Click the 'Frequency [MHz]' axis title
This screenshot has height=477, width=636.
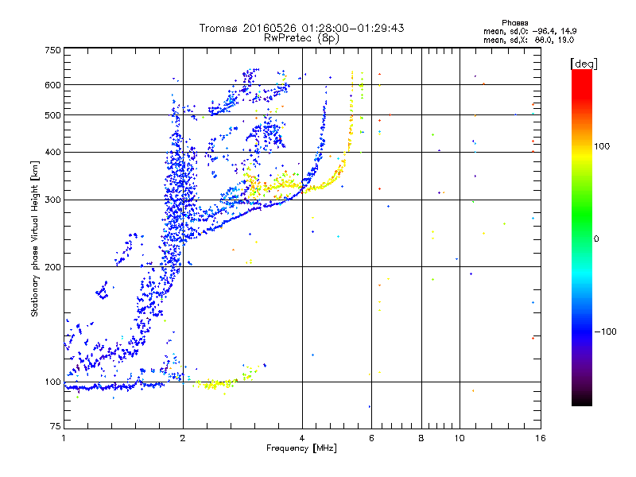coord(301,448)
